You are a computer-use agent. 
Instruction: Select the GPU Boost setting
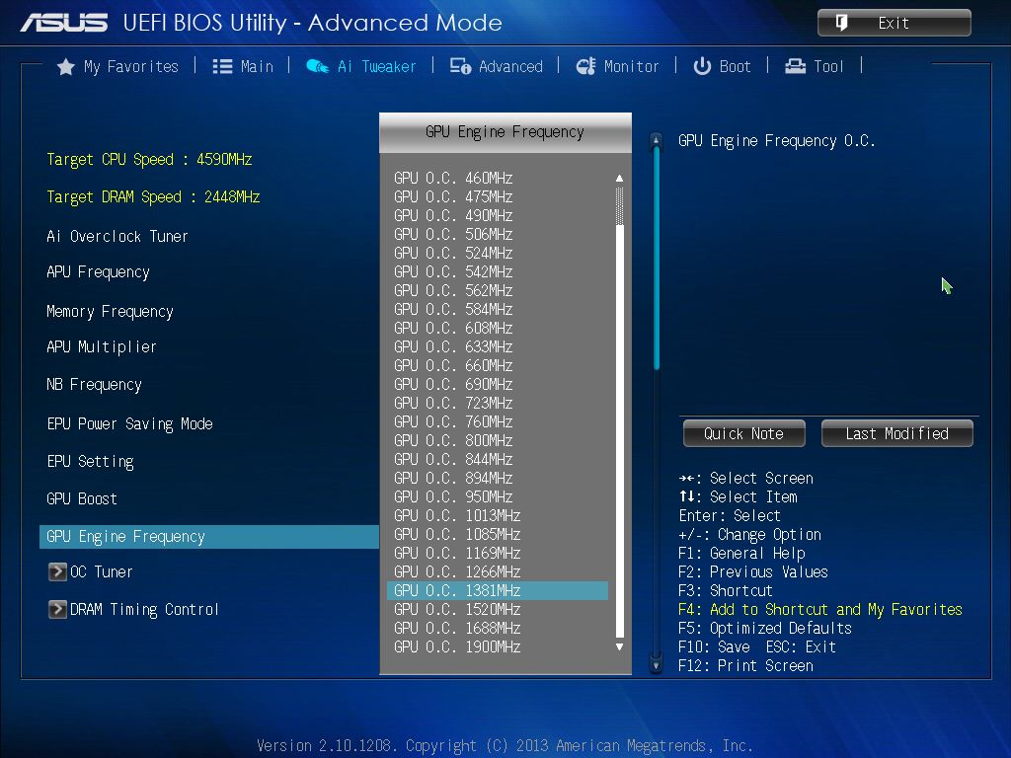click(x=82, y=498)
